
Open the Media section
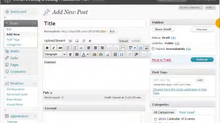pos(14,51)
